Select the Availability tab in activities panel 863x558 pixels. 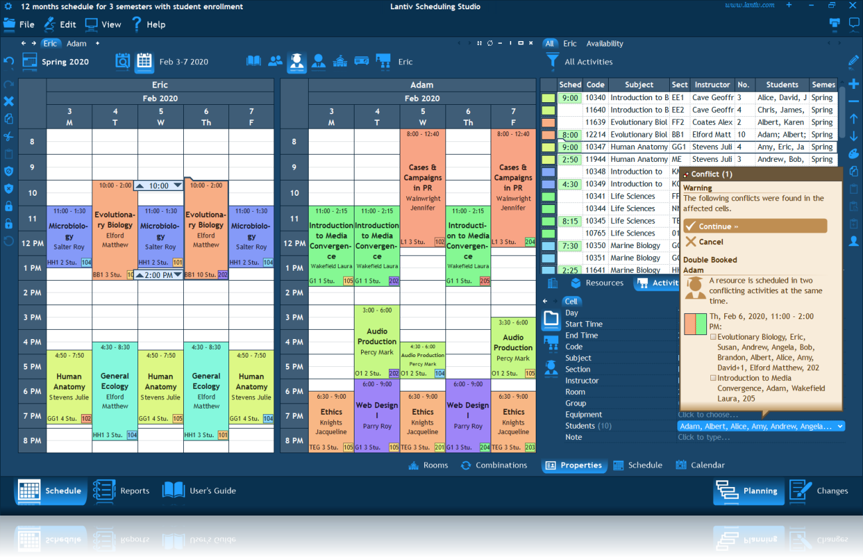click(x=604, y=44)
